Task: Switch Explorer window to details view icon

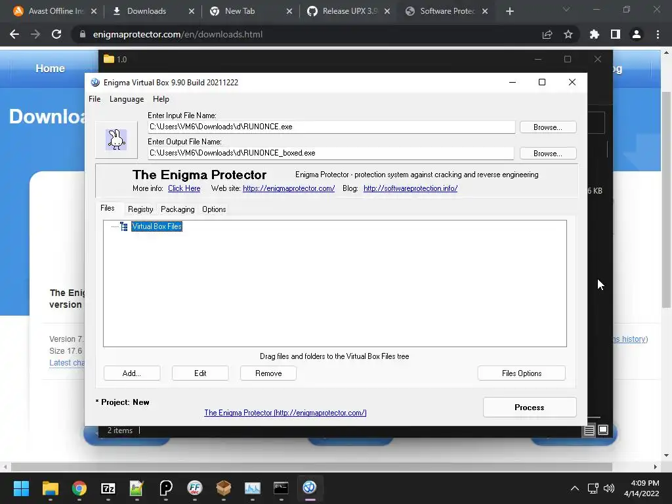Action: click(x=589, y=430)
